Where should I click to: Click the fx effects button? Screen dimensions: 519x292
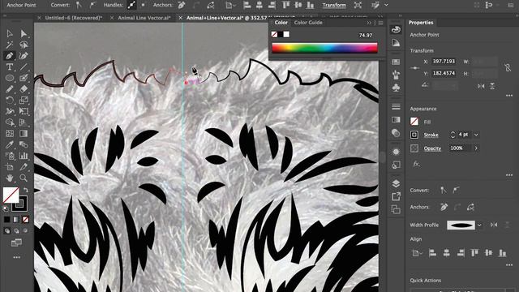416,164
